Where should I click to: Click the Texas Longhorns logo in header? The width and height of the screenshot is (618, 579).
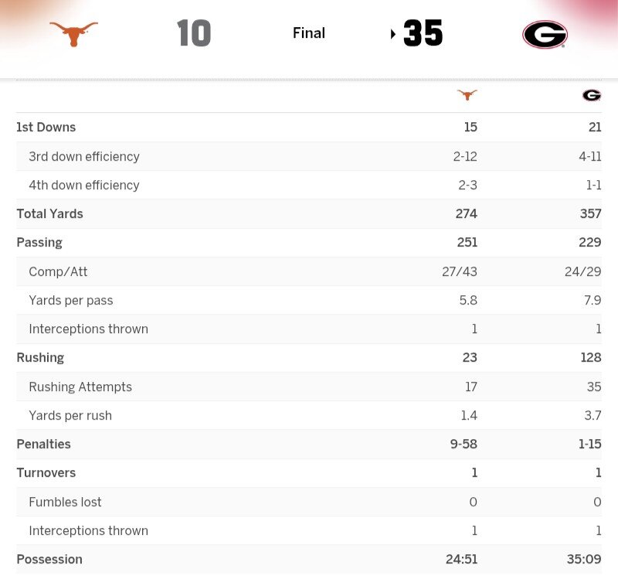tap(73, 33)
